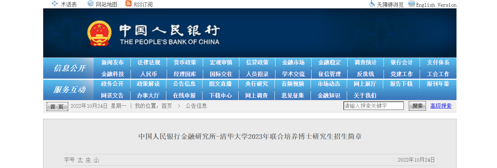
Task: Open 人民币 menu item
Action: coord(149,74)
